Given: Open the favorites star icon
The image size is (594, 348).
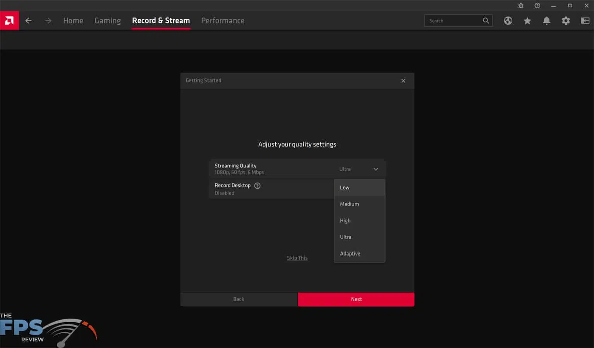Looking at the screenshot, I should [527, 21].
